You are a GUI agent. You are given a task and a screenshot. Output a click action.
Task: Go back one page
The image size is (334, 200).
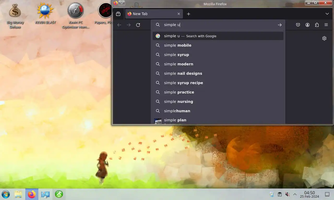(x=119, y=25)
